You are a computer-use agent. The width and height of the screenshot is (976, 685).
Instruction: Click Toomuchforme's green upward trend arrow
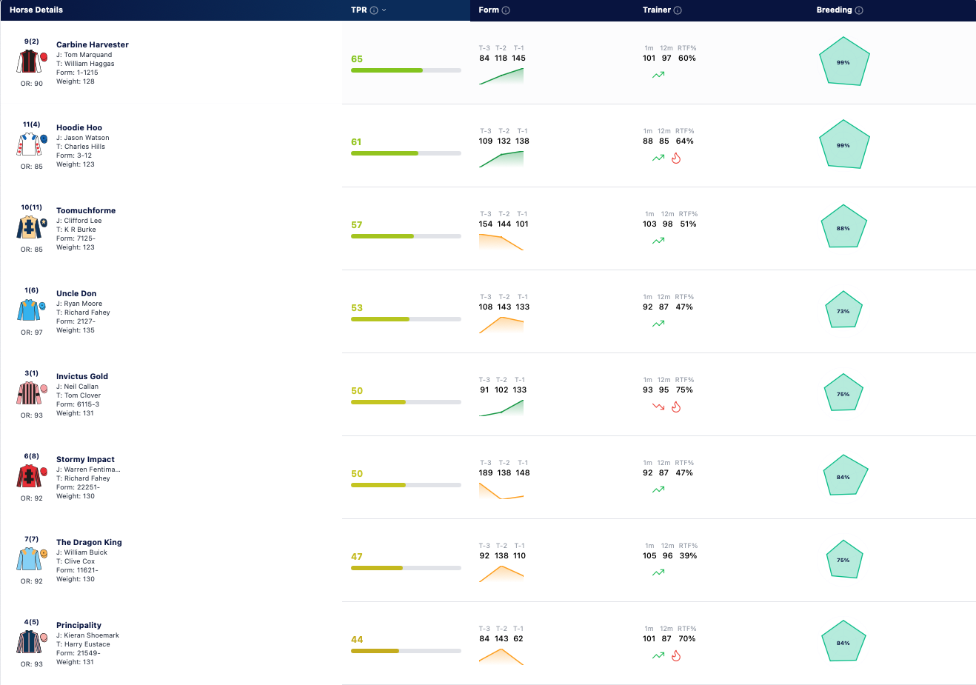[x=658, y=241]
